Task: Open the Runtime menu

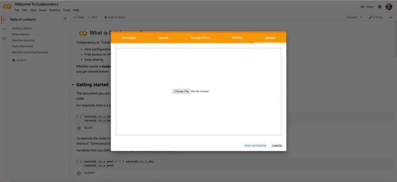Action: 55,10
